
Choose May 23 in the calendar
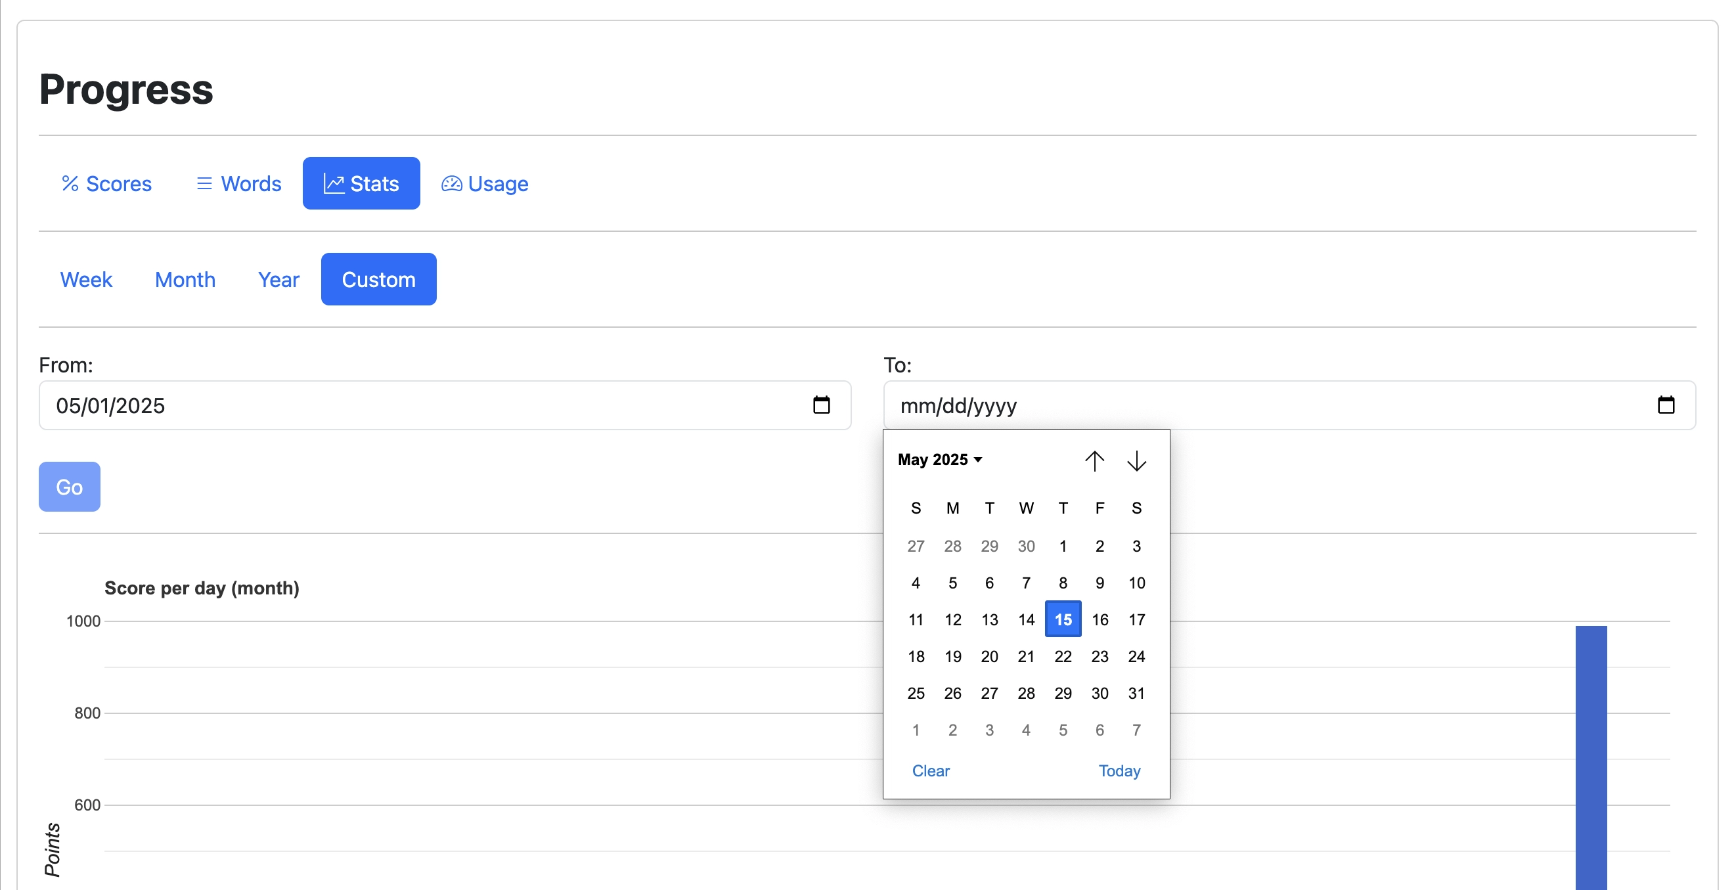pos(1100,656)
